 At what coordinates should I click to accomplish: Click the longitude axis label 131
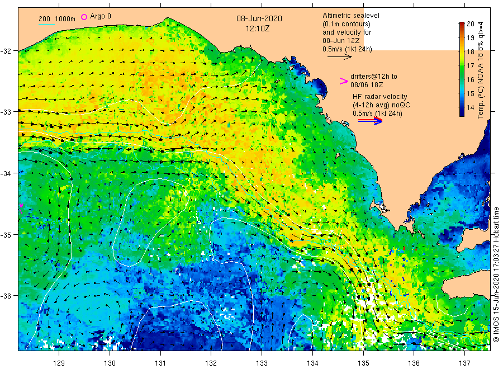[x=160, y=363]
